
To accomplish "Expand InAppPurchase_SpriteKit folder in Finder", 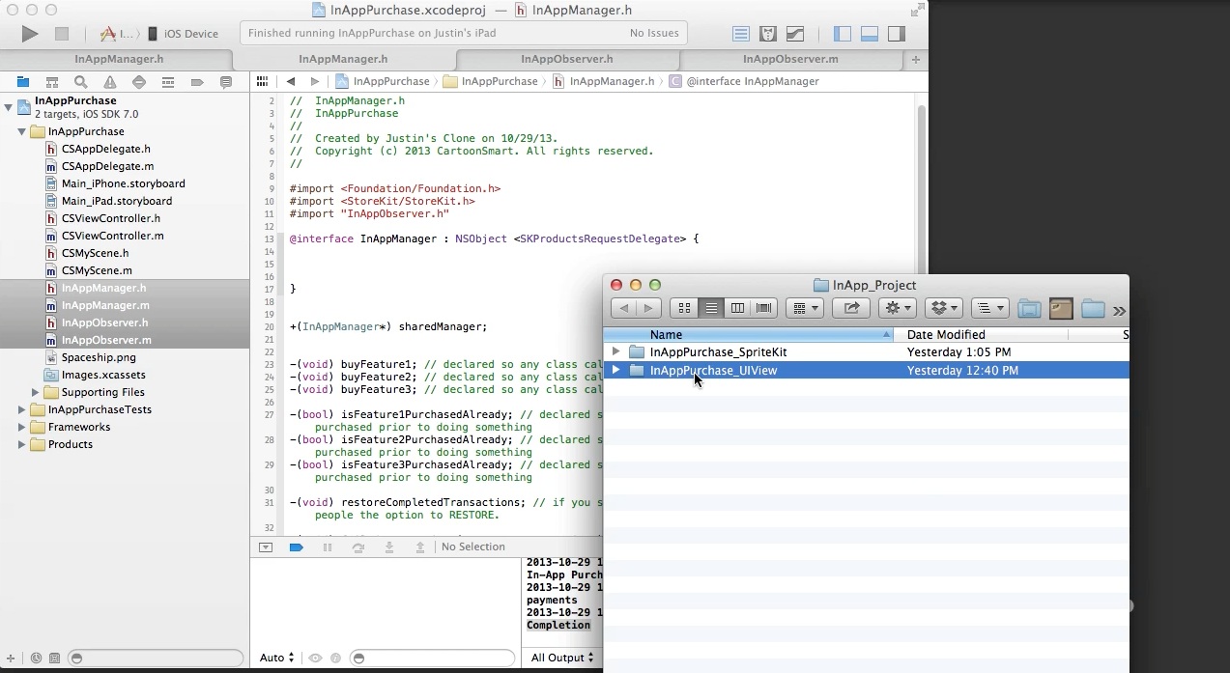I will tap(615, 351).
